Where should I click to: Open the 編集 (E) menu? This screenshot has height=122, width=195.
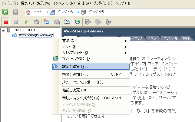click(x=27, y=3)
